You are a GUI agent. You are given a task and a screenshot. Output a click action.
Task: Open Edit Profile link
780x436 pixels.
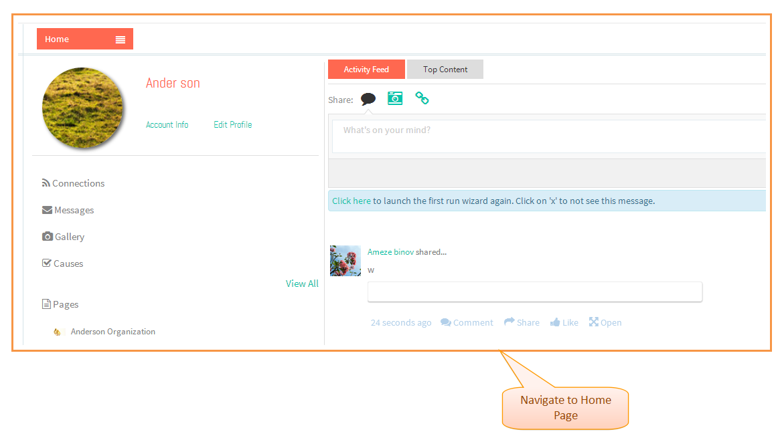233,124
